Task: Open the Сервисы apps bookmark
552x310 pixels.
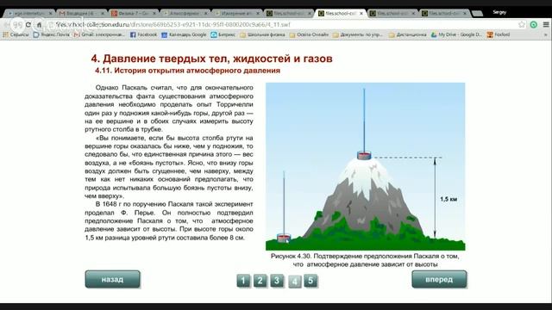Action: (x=16, y=34)
